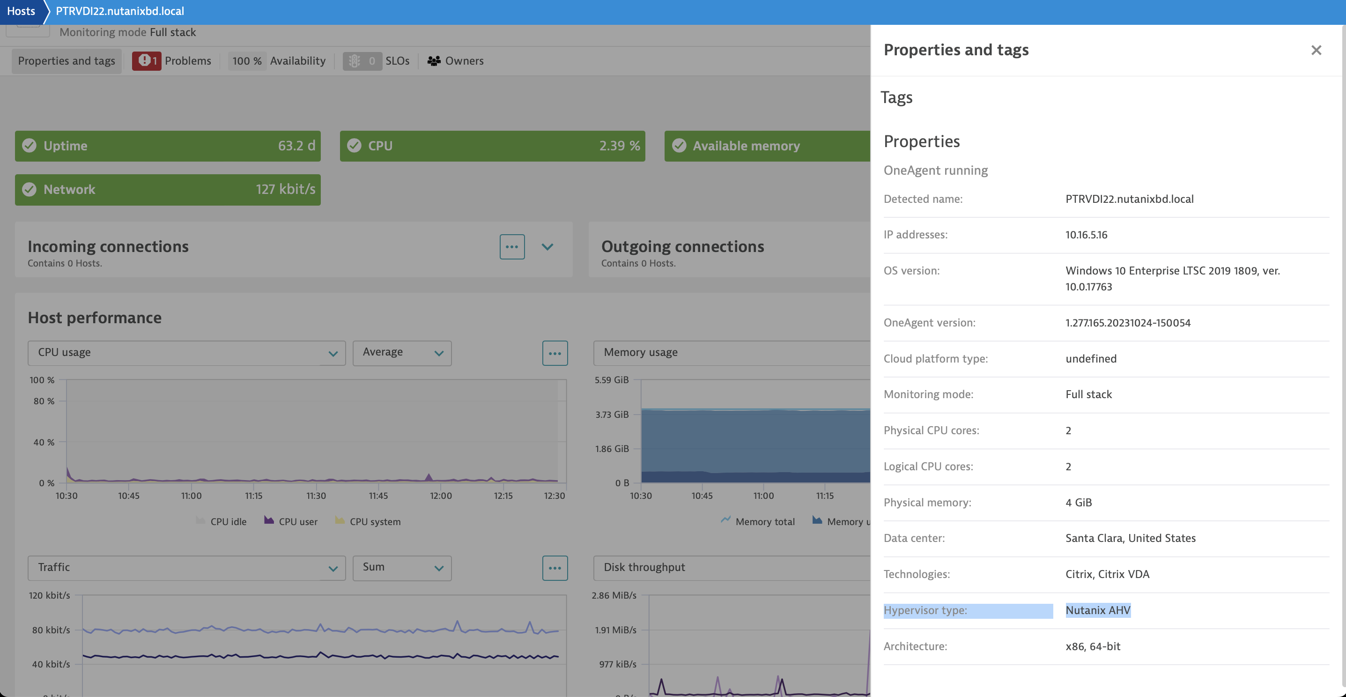This screenshot has width=1346, height=697.
Task: Toggle CPU idle legend item
Action: 221,521
